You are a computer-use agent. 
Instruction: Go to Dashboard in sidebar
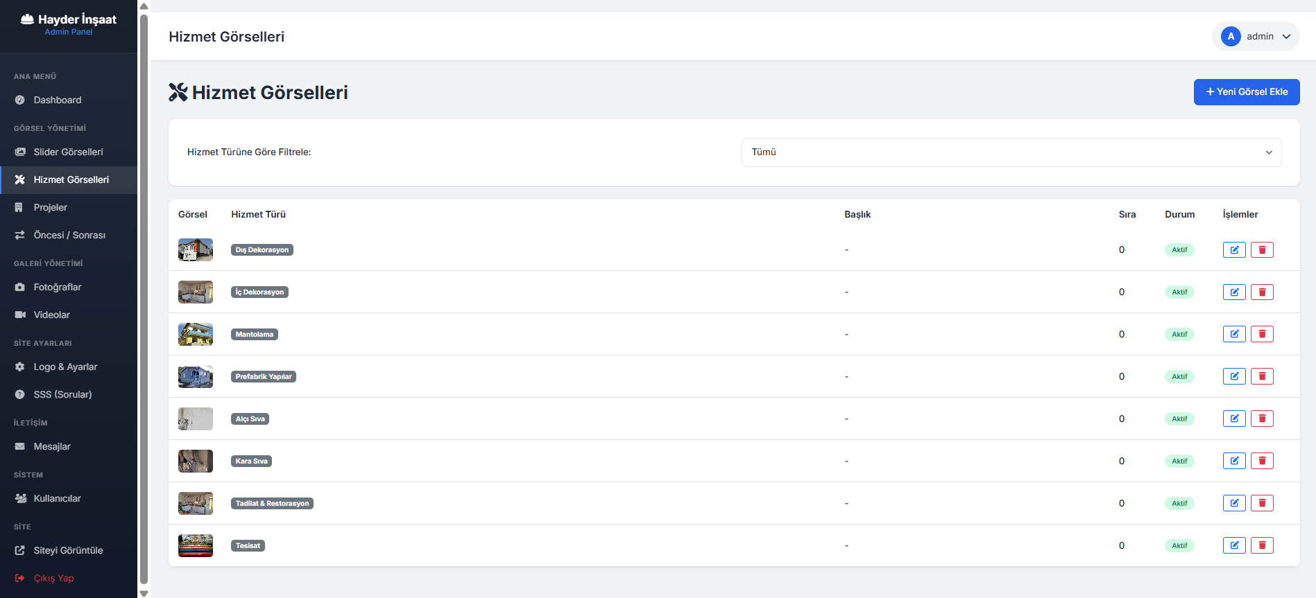(69, 100)
